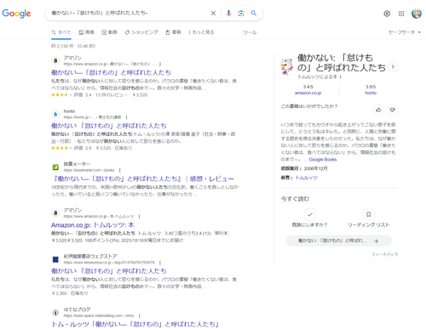Click the 働かない book arrow pill button

click(339, 241)
